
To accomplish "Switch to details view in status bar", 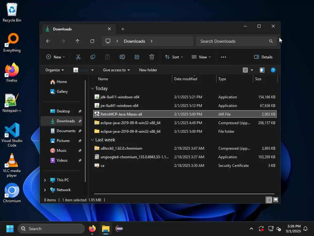I will 269,200.
